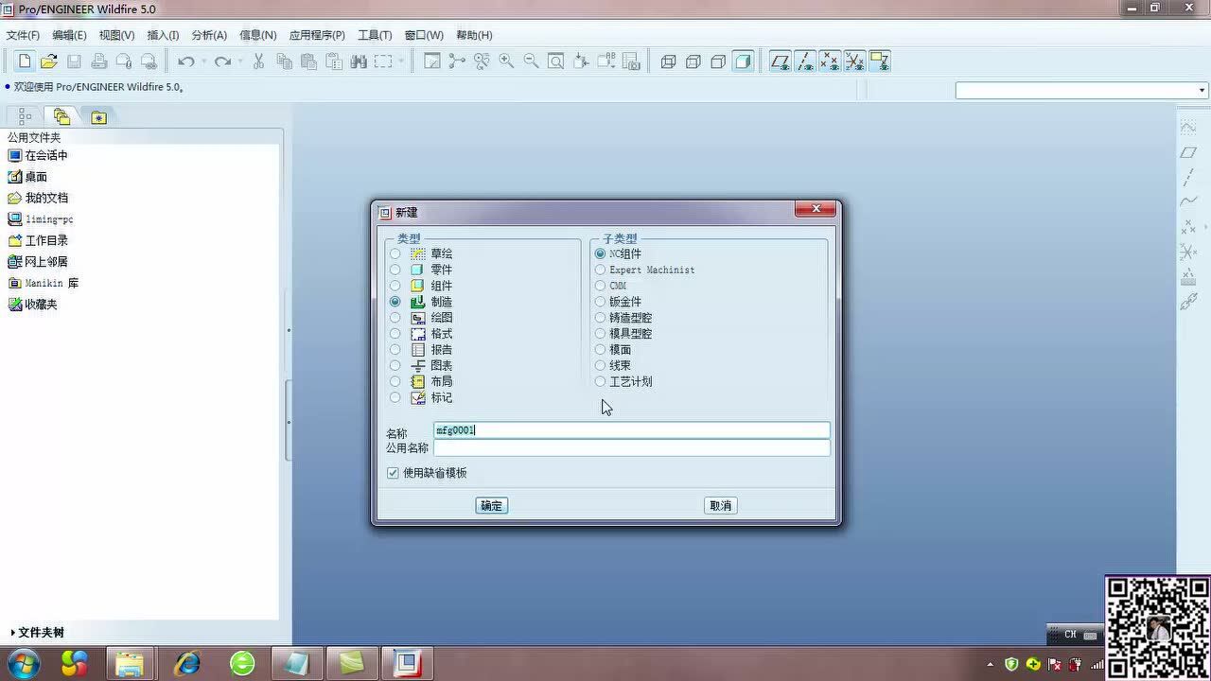The image size is (1211, 681).
Task: Open the dropdown at top right
Action: point(1202,91)
